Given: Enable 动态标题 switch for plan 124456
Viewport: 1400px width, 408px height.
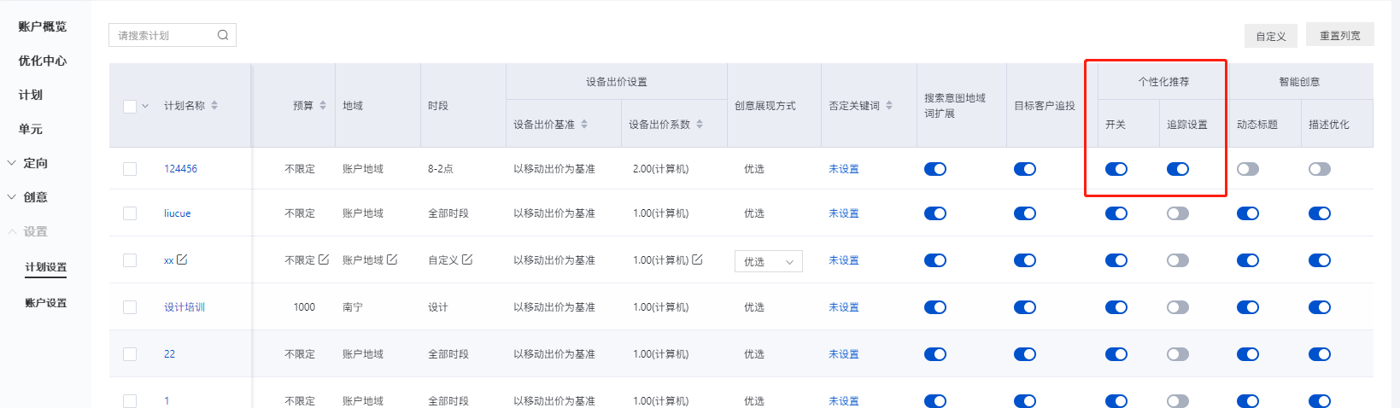Looking at the screenshot, I should click(1248, 169).
